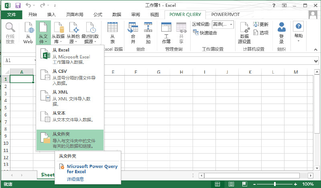The width and height of the screenshot is (321, 188).
Task: Open the Help (帮助) dropdown
Action: click(299, 32)
